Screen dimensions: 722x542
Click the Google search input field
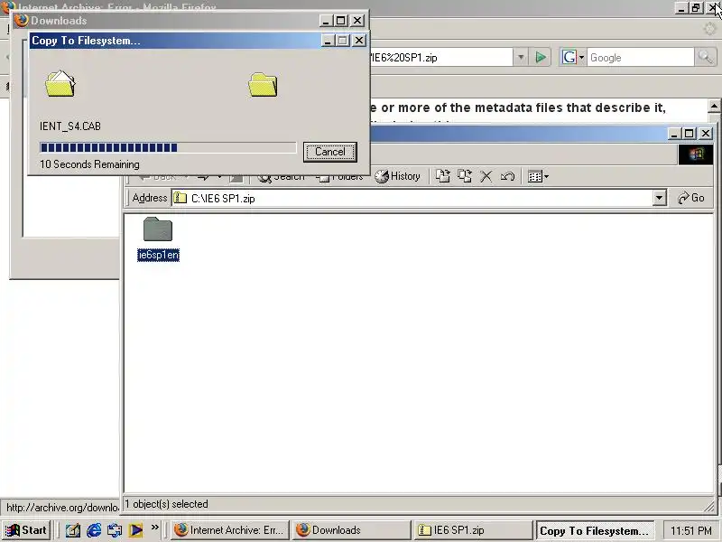(640, 58)
